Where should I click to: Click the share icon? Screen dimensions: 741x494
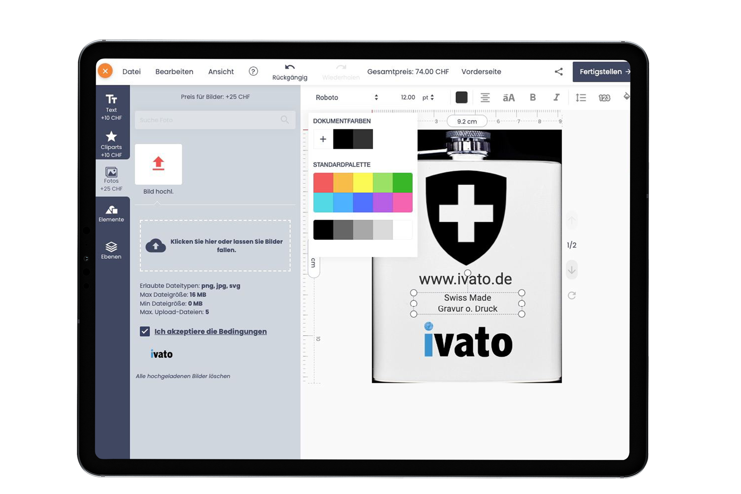(x=559, y=72)
